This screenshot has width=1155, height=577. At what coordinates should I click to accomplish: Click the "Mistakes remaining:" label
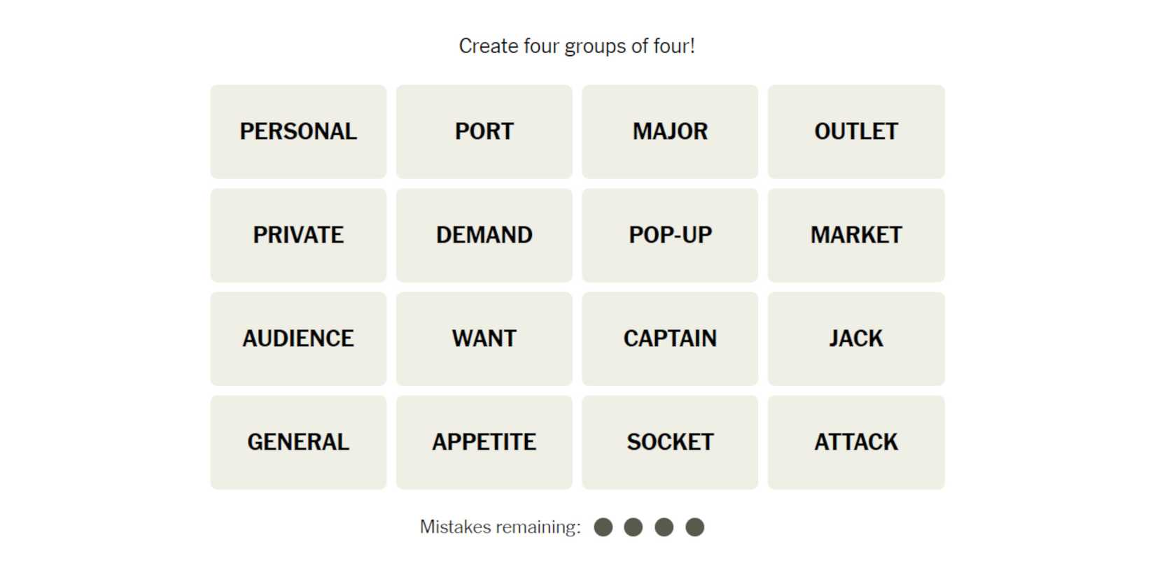point(500,527)
